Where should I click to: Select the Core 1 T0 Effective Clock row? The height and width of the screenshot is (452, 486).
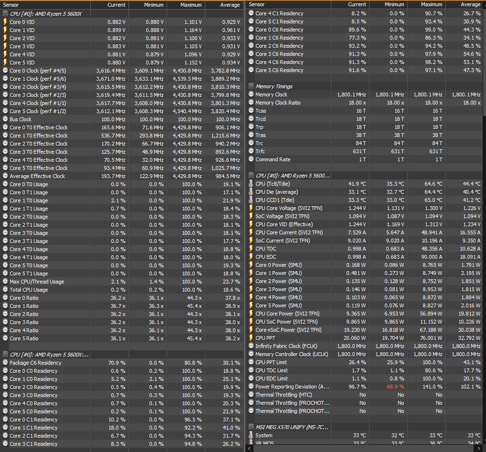(x=122, y=136)
